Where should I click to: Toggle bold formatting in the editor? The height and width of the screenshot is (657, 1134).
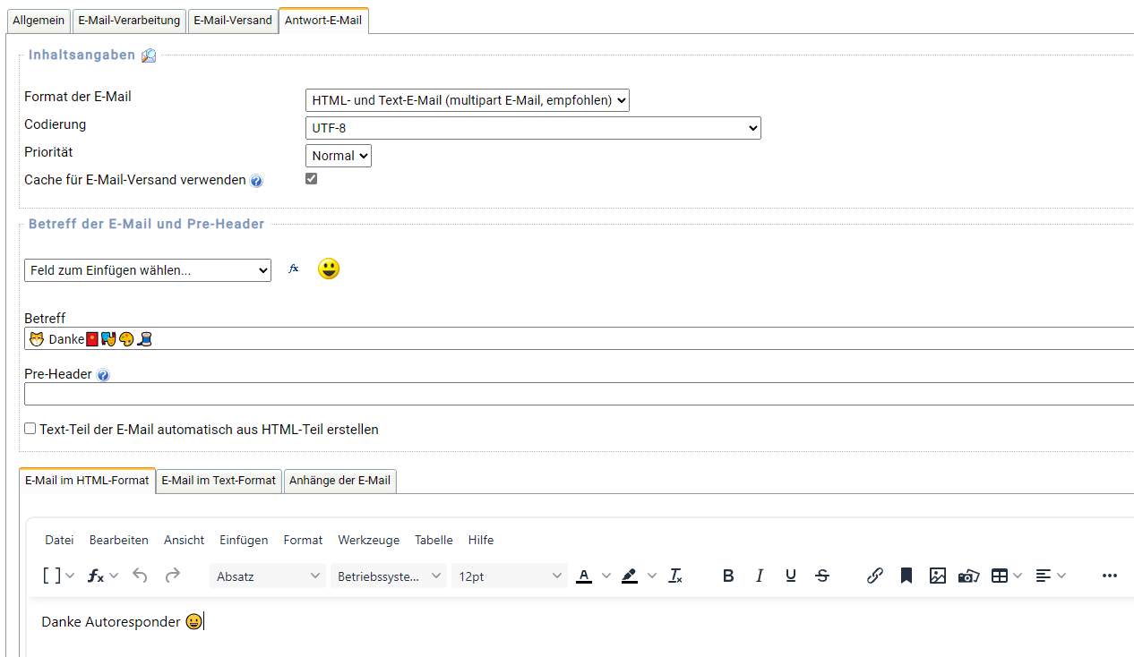click(x=728, y=576)
